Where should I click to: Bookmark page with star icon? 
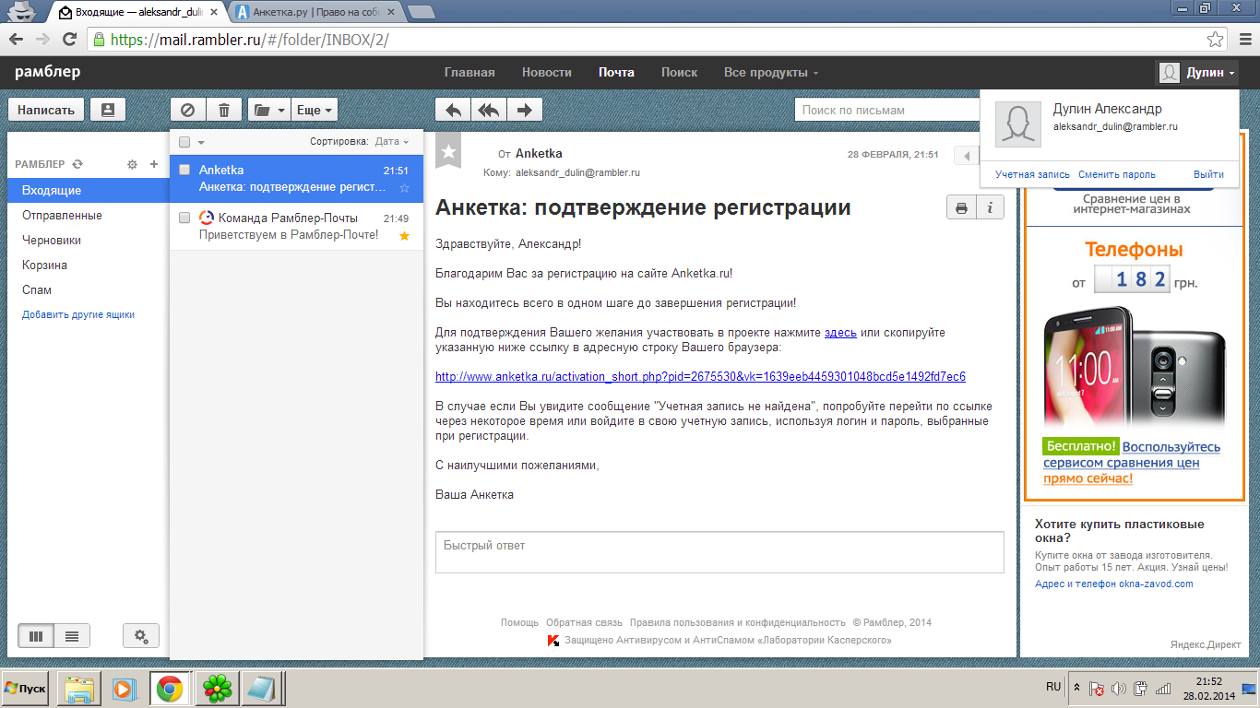1216,40
